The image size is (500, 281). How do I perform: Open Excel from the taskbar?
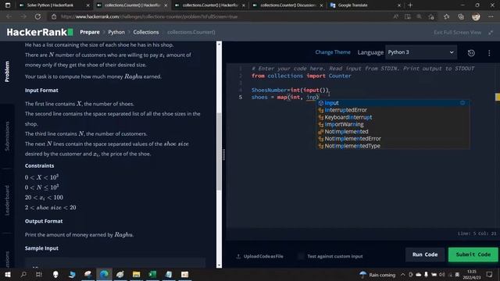(x=152, y=274)
